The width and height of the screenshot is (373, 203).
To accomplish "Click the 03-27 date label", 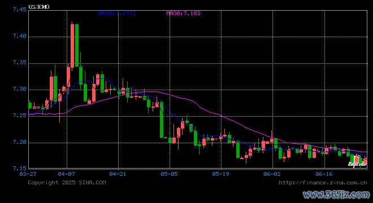I will [28, 174].
